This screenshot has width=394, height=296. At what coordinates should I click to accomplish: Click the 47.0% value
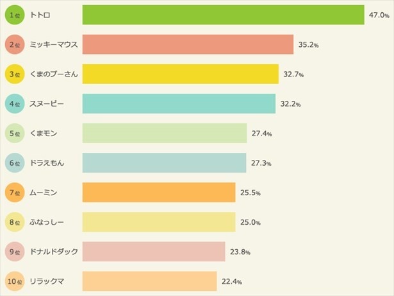tap(379, 15)
